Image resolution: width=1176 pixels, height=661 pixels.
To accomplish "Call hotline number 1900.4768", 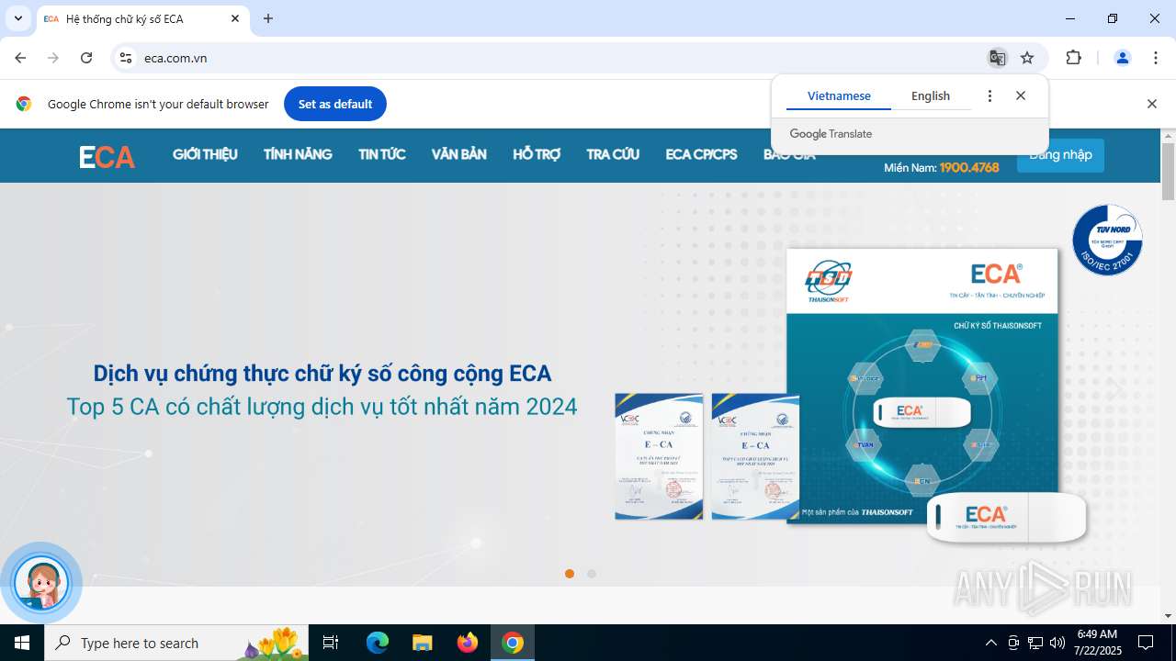I will [969, 168].
